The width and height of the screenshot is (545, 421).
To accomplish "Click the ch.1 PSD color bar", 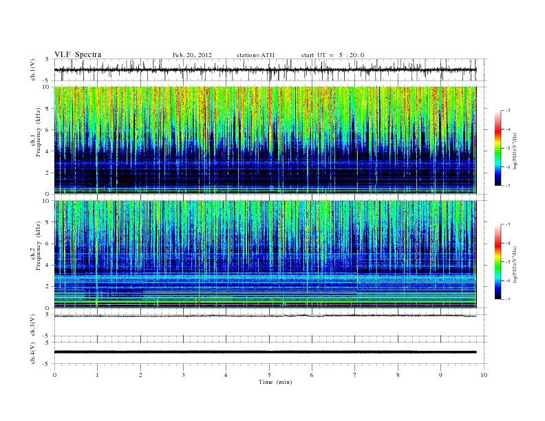I will tap(498, 148).
